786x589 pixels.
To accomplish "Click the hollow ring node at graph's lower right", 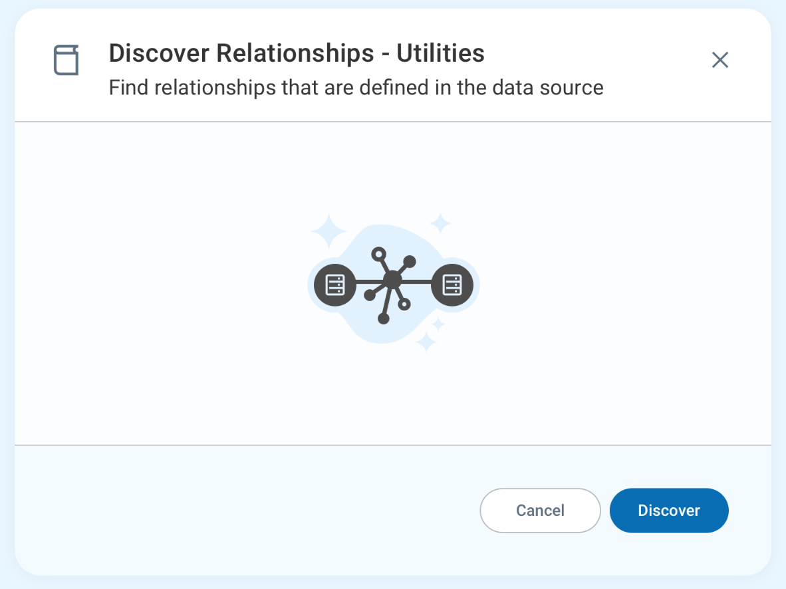I will point(404,304).
